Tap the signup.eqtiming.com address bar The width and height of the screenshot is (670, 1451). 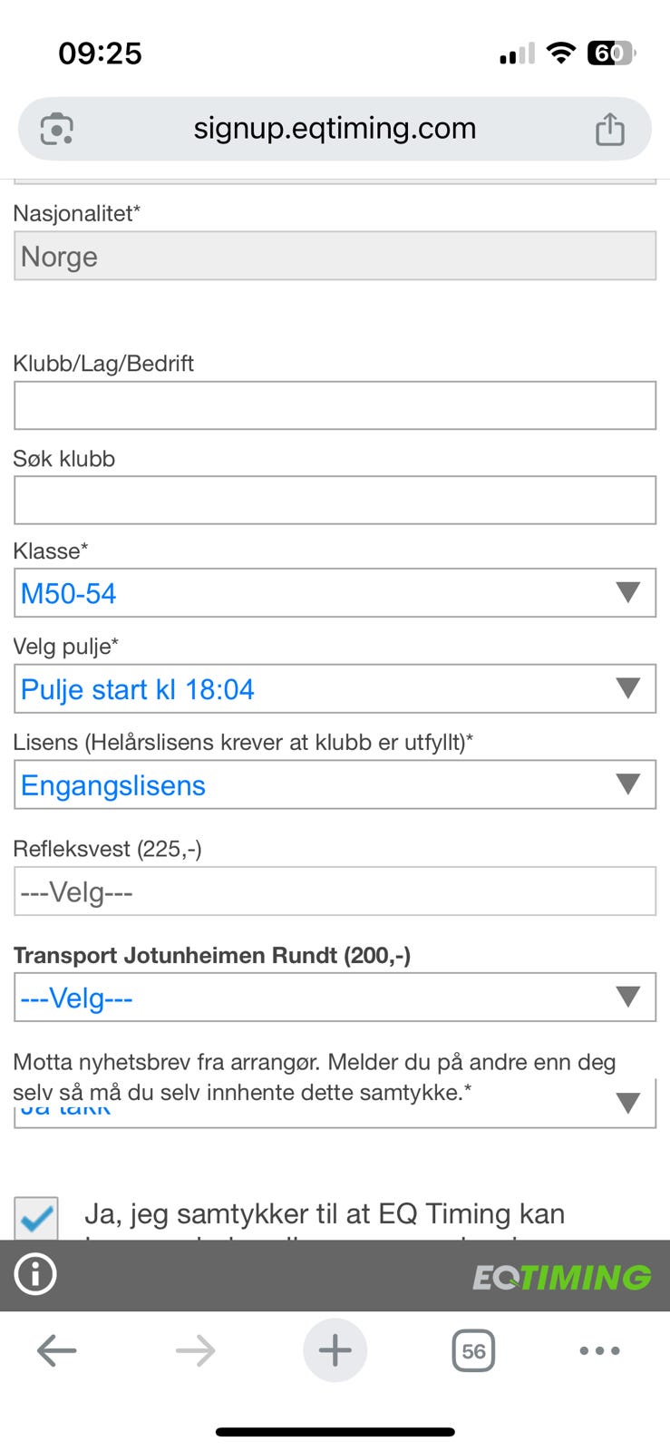point(335,129)
